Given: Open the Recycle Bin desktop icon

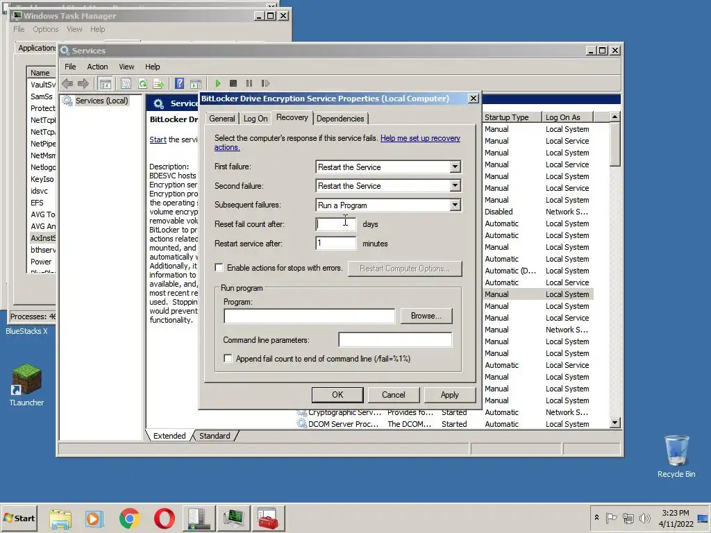Looking at the screenshot, I should coord(676,456).
